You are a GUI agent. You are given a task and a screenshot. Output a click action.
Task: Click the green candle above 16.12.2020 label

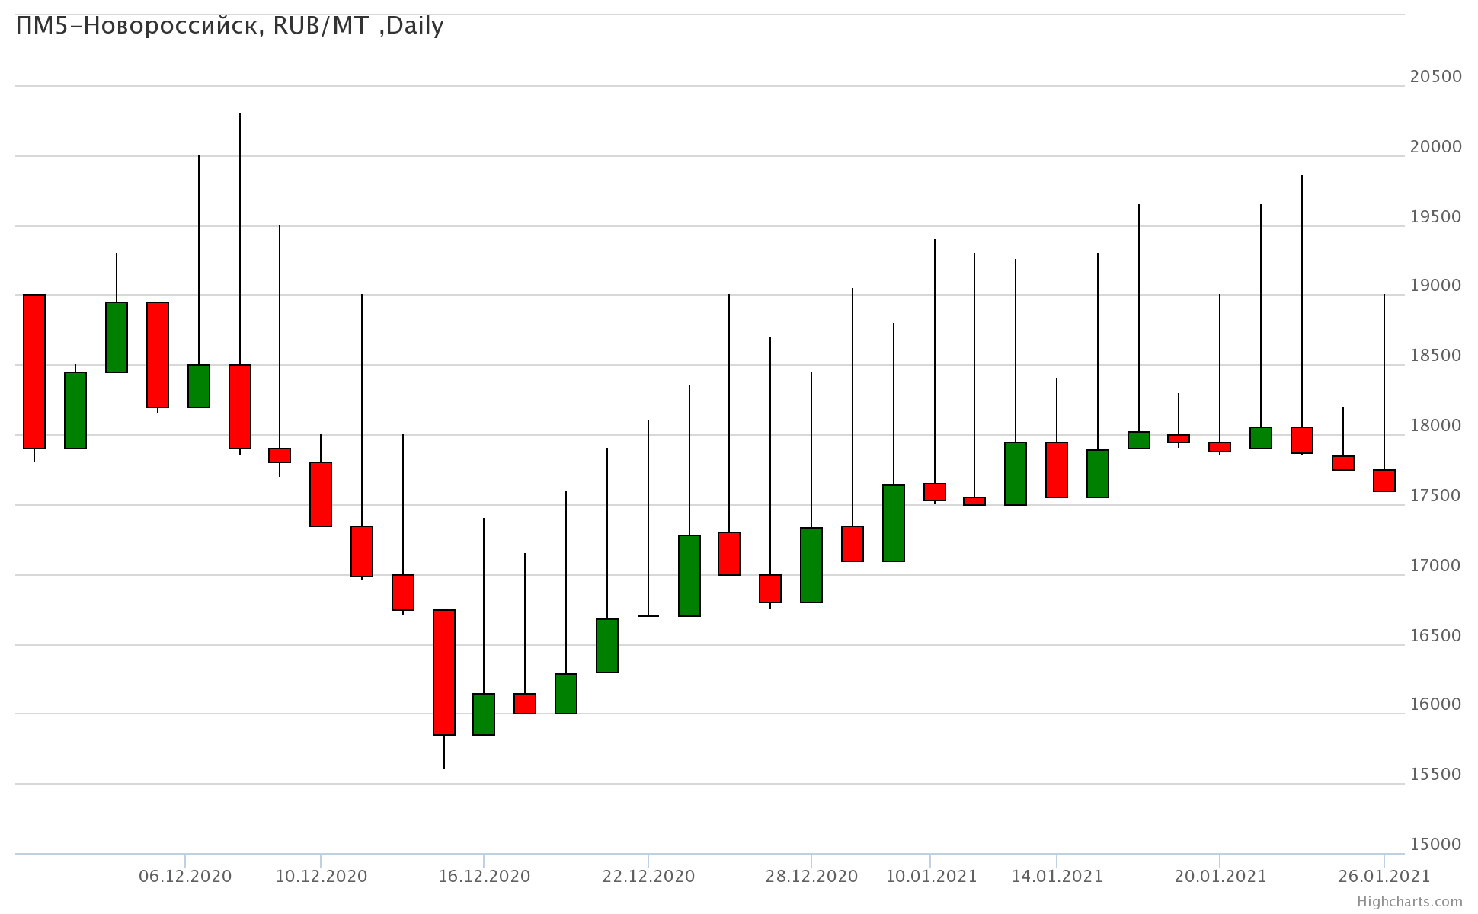click(484, 714)
